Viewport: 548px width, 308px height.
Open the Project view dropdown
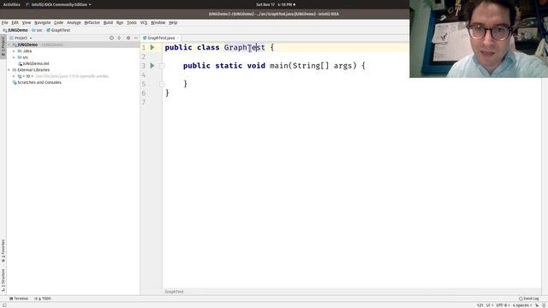(21, 38)
